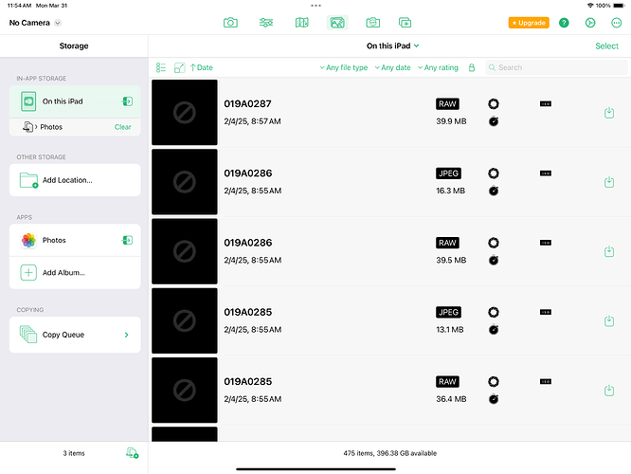Image resolution: width=631 pixels, height=474 pixels.
Task: Click JPEG badge of 16.3 MB file
Action: (449, 173)
